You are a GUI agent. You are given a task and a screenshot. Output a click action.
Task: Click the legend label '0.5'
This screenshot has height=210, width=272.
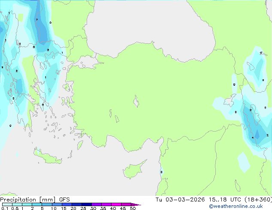pos(15,208)
